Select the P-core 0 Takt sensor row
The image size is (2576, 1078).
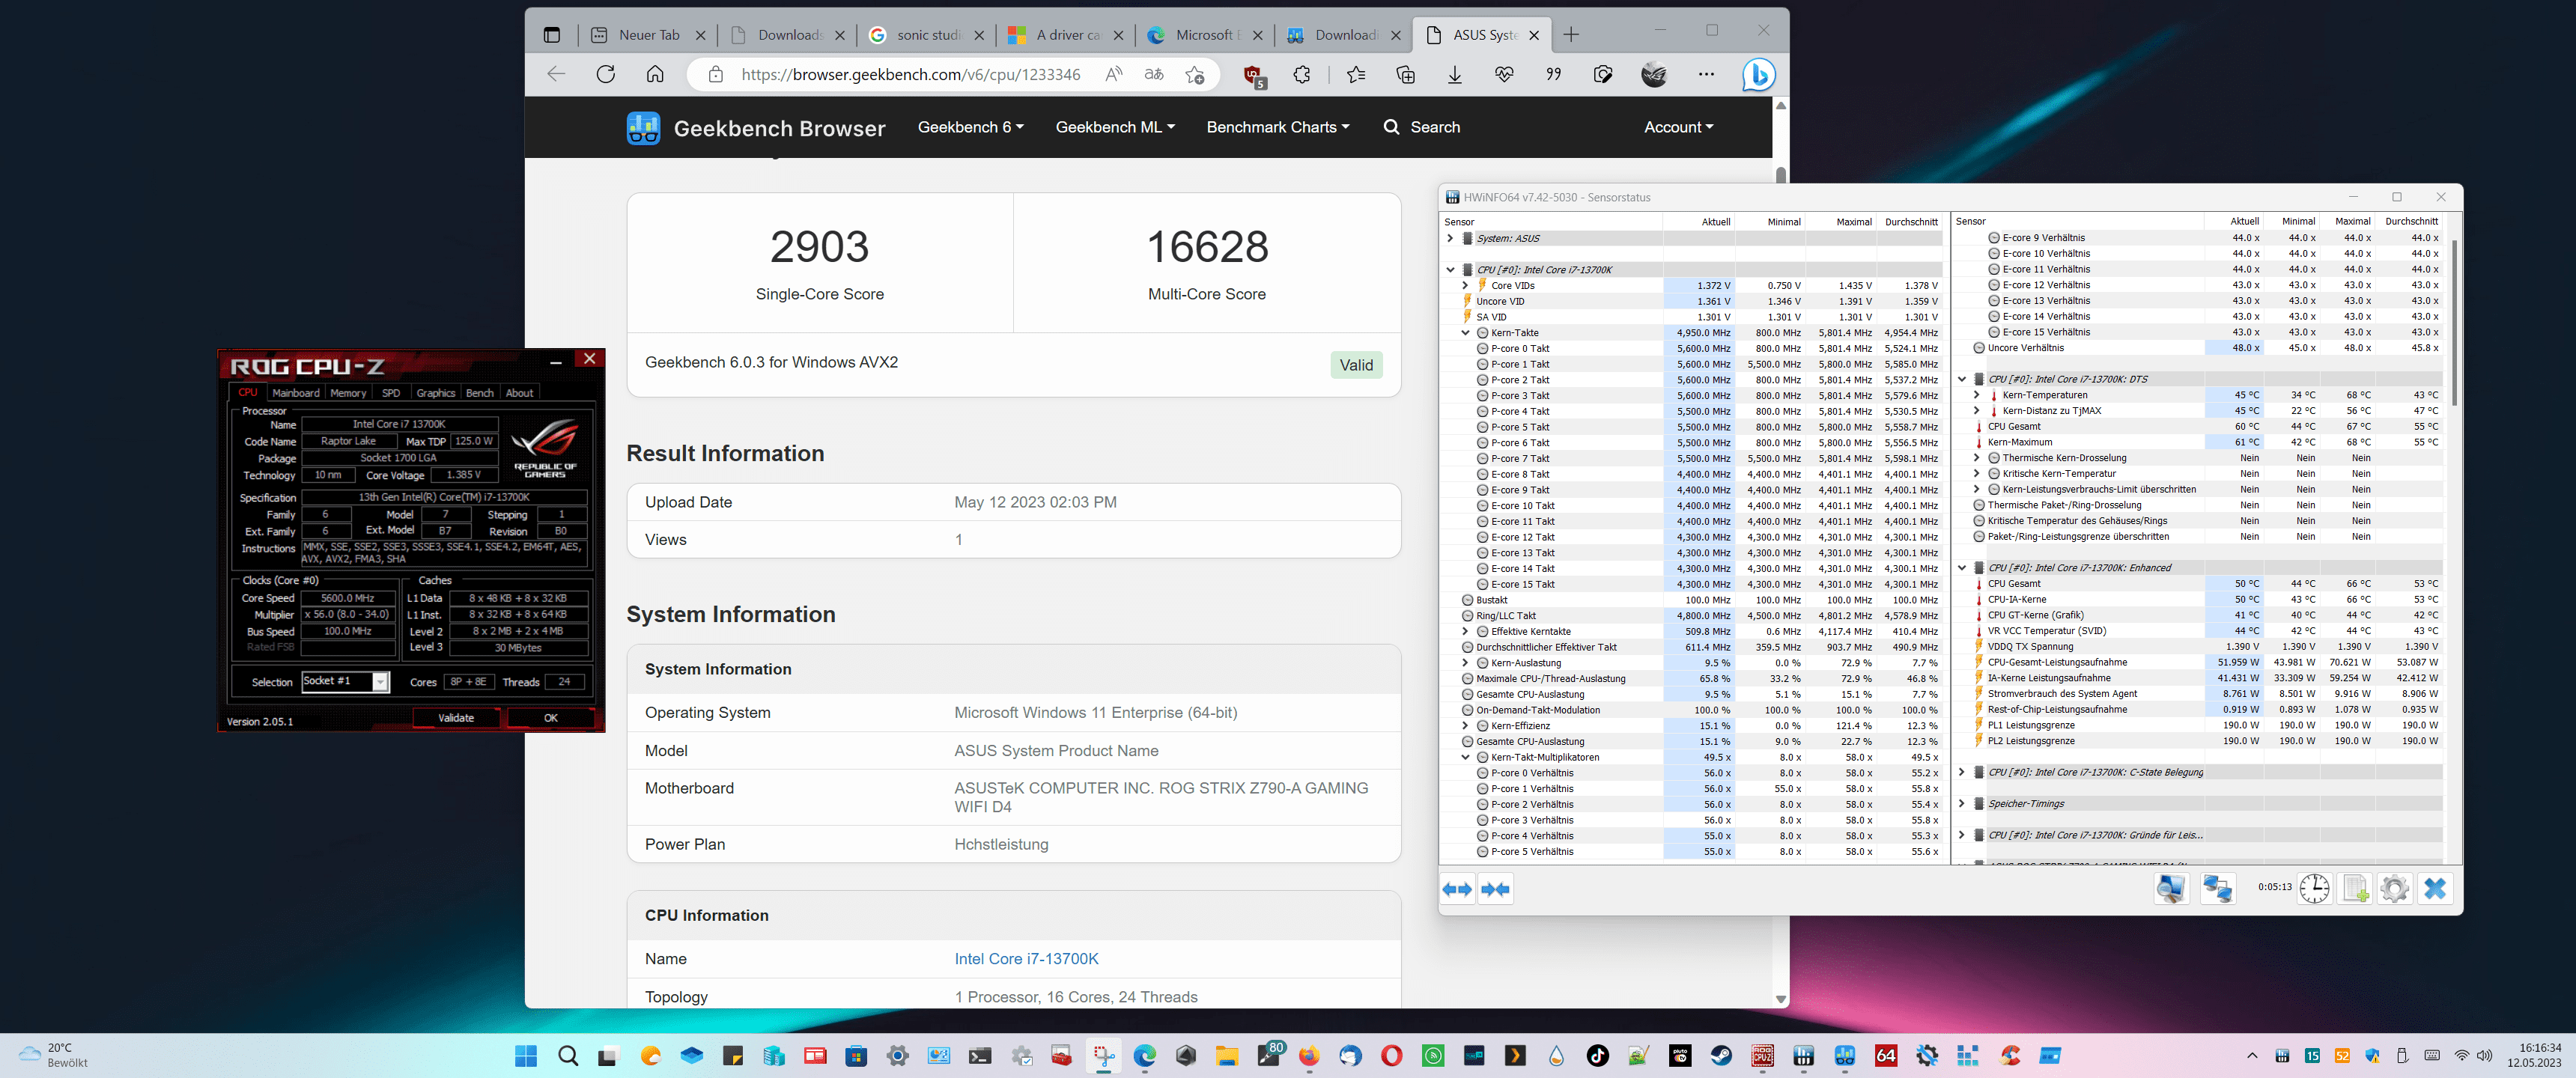tap(1691, 349)
